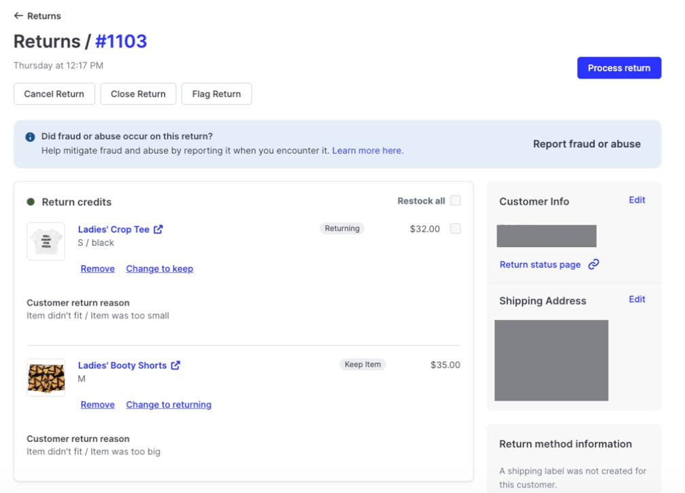685x493 pixels.
Task: Edit the Customer Info section
Action: pyautogui.click(x=637, y=200)
